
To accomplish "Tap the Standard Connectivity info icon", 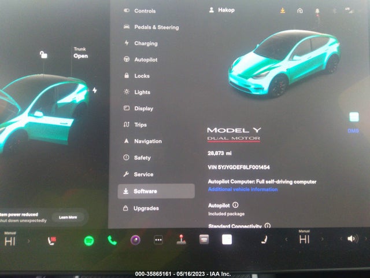I will pos(267,226).
